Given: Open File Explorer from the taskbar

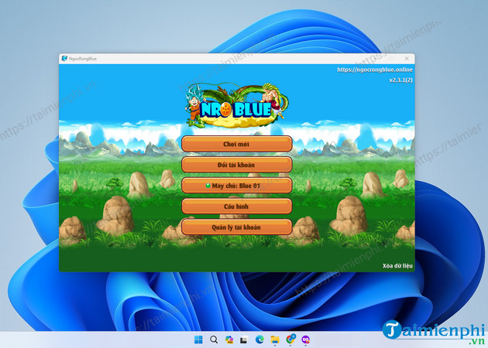Looking at the screenshot, I should [x=275, y=339].
